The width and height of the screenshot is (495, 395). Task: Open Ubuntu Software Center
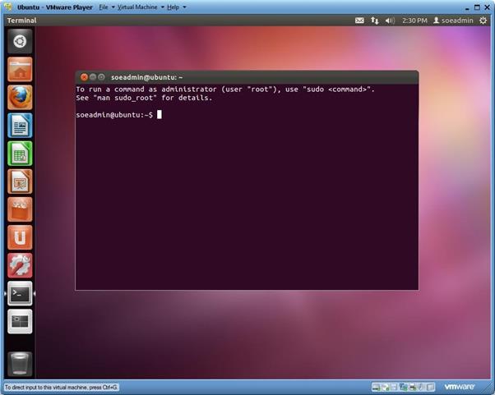[20, 209]
